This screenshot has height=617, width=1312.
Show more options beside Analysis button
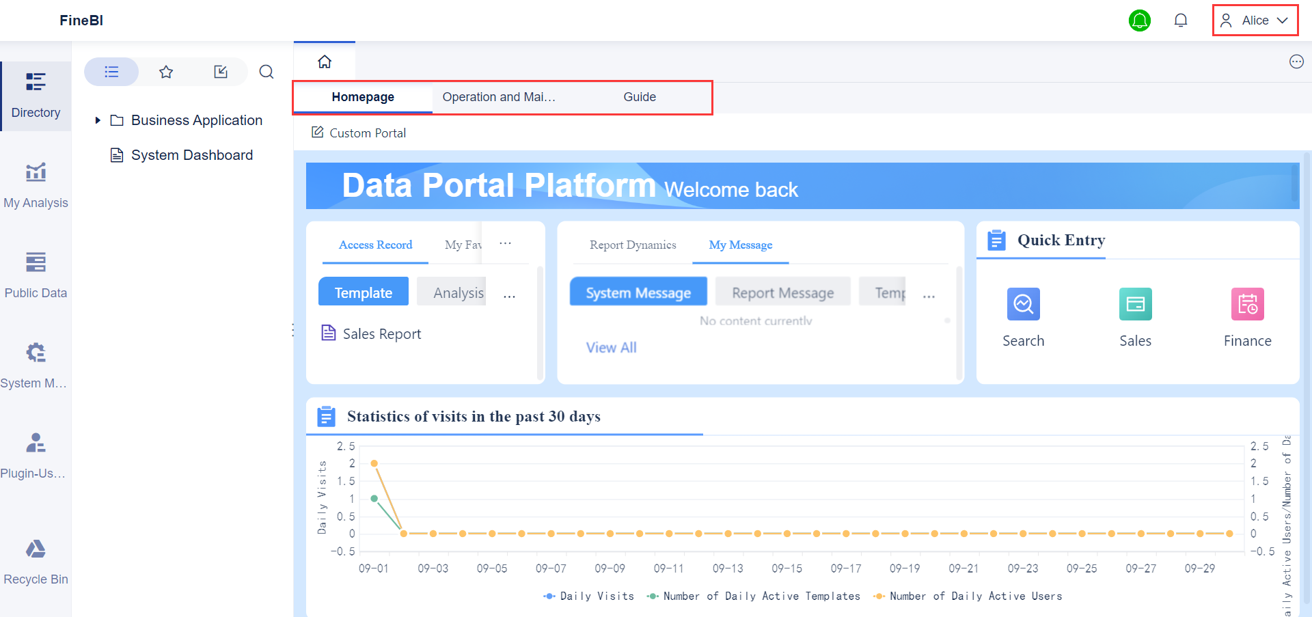coord(509,296)
